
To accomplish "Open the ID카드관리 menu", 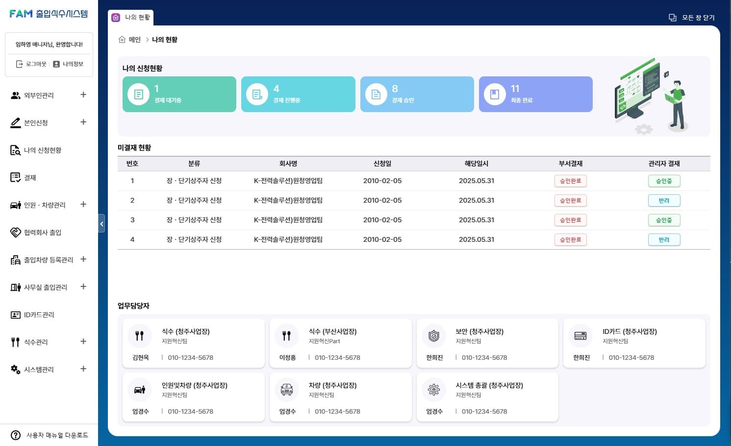I will click(39, 315).
